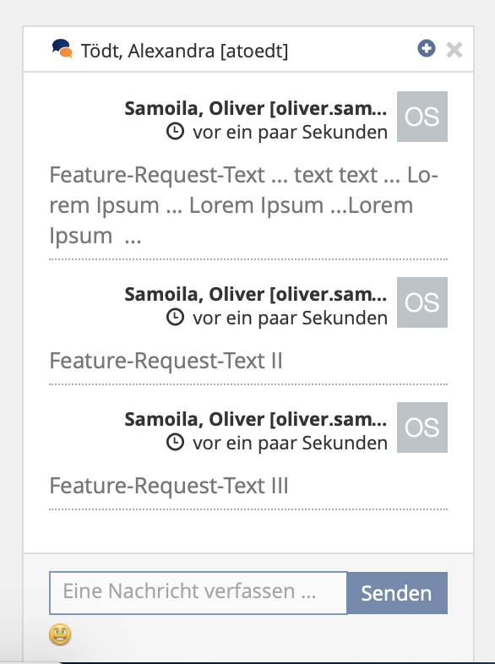Click the second message's OS avatar
This screenshot has width=495, height=664.
pos(422,302)
